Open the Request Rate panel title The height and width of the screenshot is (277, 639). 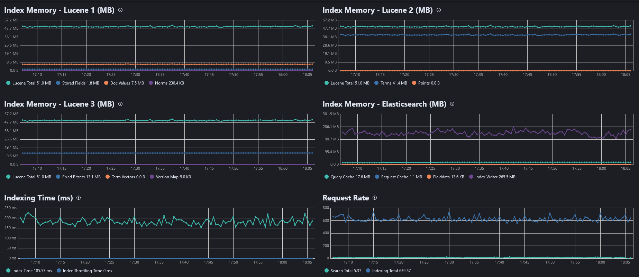(x=346, y=198)
